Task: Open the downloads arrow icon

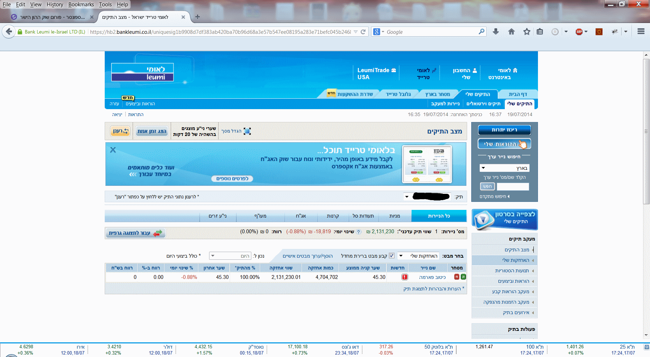Action: [496, 32]
